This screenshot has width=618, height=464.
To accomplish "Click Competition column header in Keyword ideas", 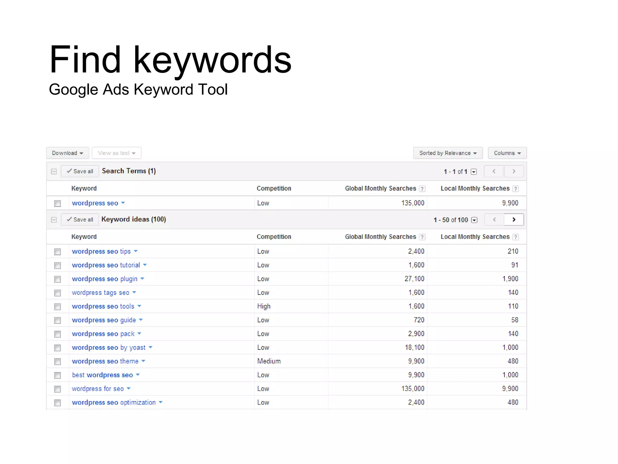I will [x=274, y=237].
